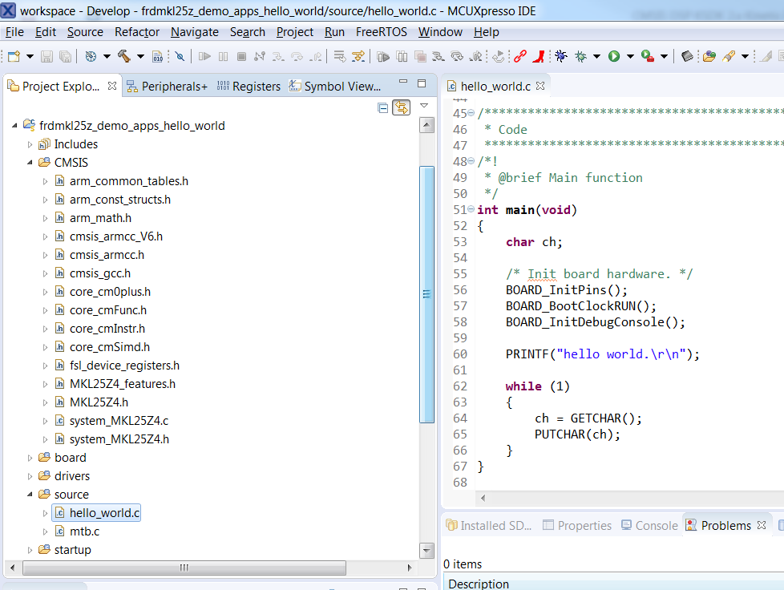This screenshot has width=784, height=590.
Task: Open the Refactor menu
Action: (x=137, y=32)
